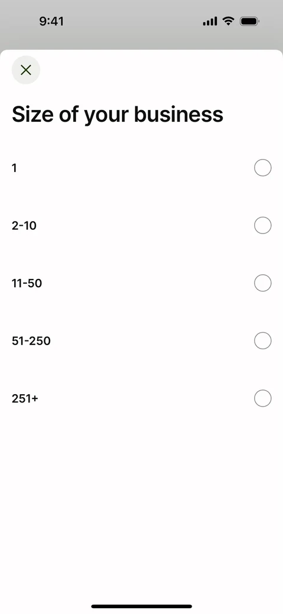Choose the 251+ radio button

coord(263,398)
